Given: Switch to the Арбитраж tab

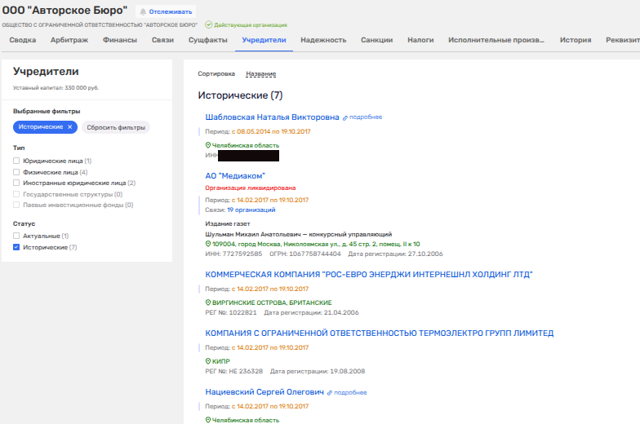Looking at the screenshot, I should click(68, 40).
